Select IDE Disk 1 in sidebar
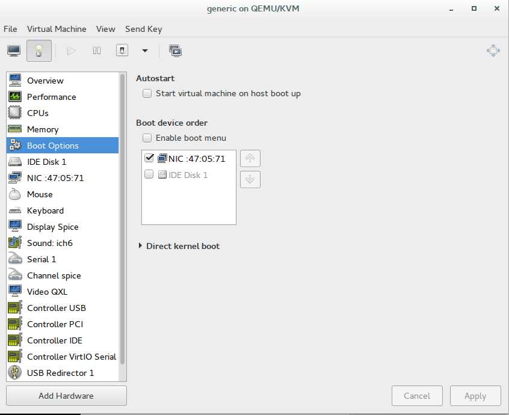Viewport: 509px width, 415px height. point(63,162)
